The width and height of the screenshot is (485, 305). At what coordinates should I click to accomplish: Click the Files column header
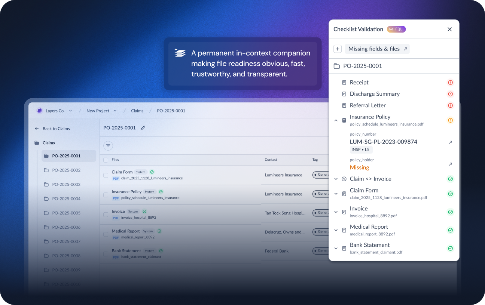[115, 160]
